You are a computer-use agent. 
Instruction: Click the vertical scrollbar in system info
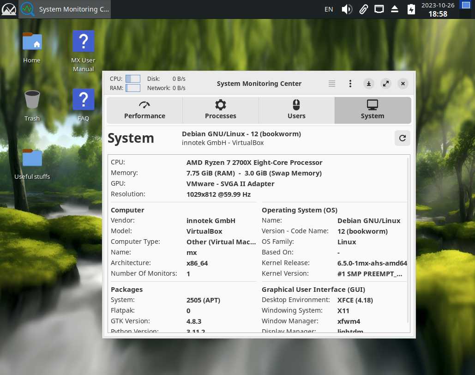(408, 240)
